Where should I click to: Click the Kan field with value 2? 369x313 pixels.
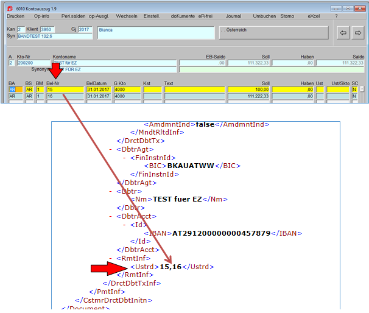coord(21,29)
